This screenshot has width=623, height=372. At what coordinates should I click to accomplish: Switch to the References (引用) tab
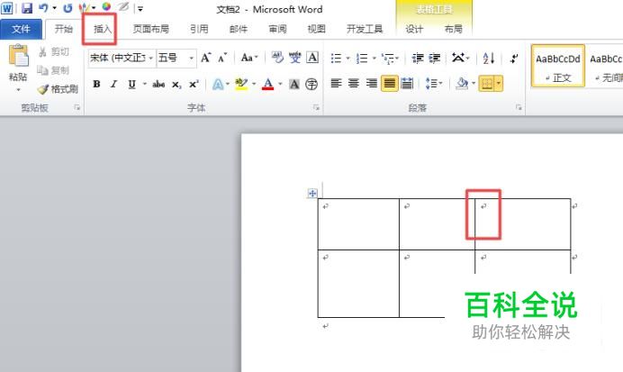(x=199, y=29)
